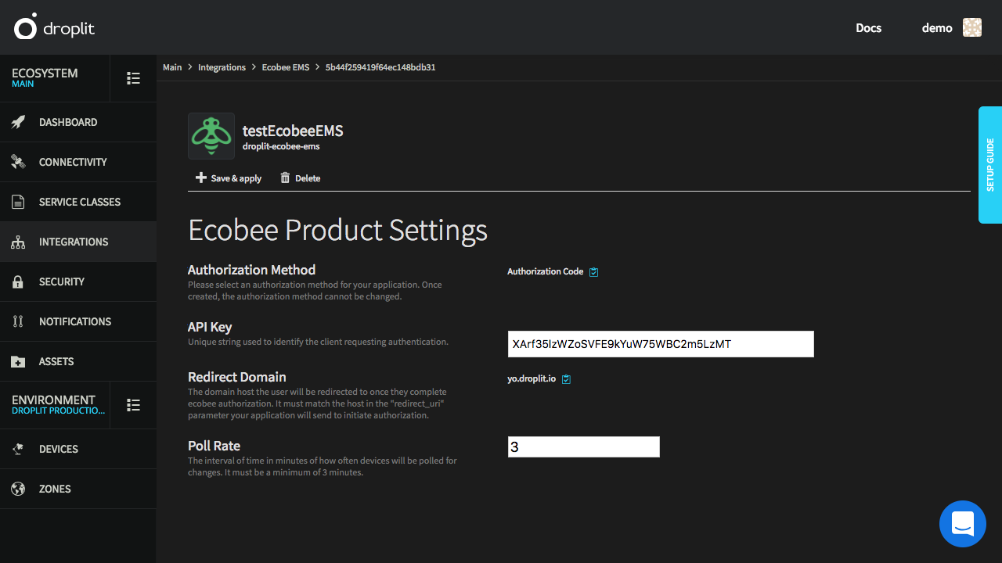Open the Docs link

[x=868, y=28]
